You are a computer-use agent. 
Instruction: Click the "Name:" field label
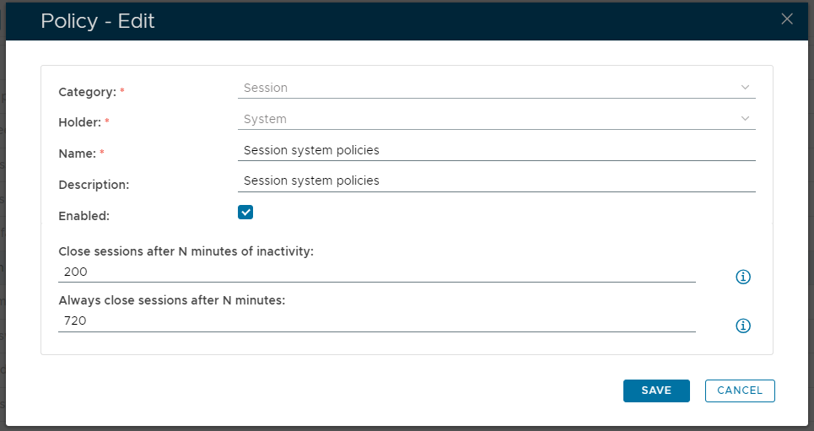coord(77,153)
